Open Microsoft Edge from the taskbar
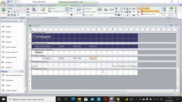This screenshot has height=102, width=182. pos(73,99)
